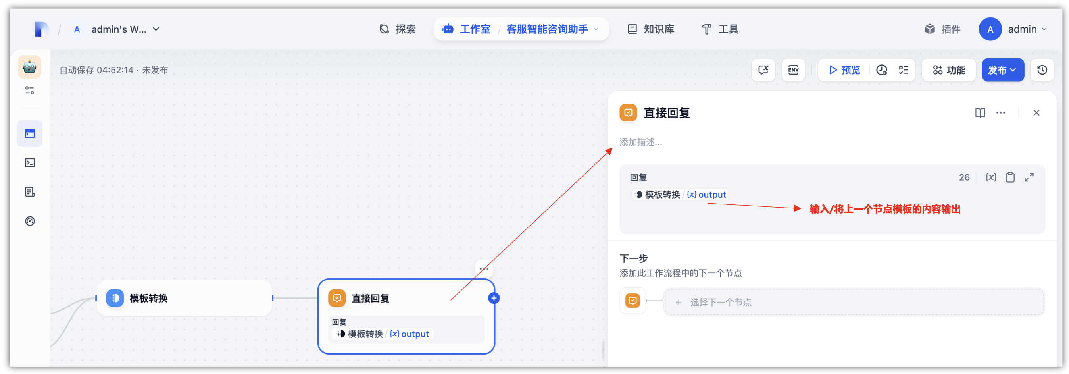This screenshot has width=1069, height=374.
Task: Click 选择下一个节点 to pick next node
Action: pyautogui.click(x=721, y=302)
